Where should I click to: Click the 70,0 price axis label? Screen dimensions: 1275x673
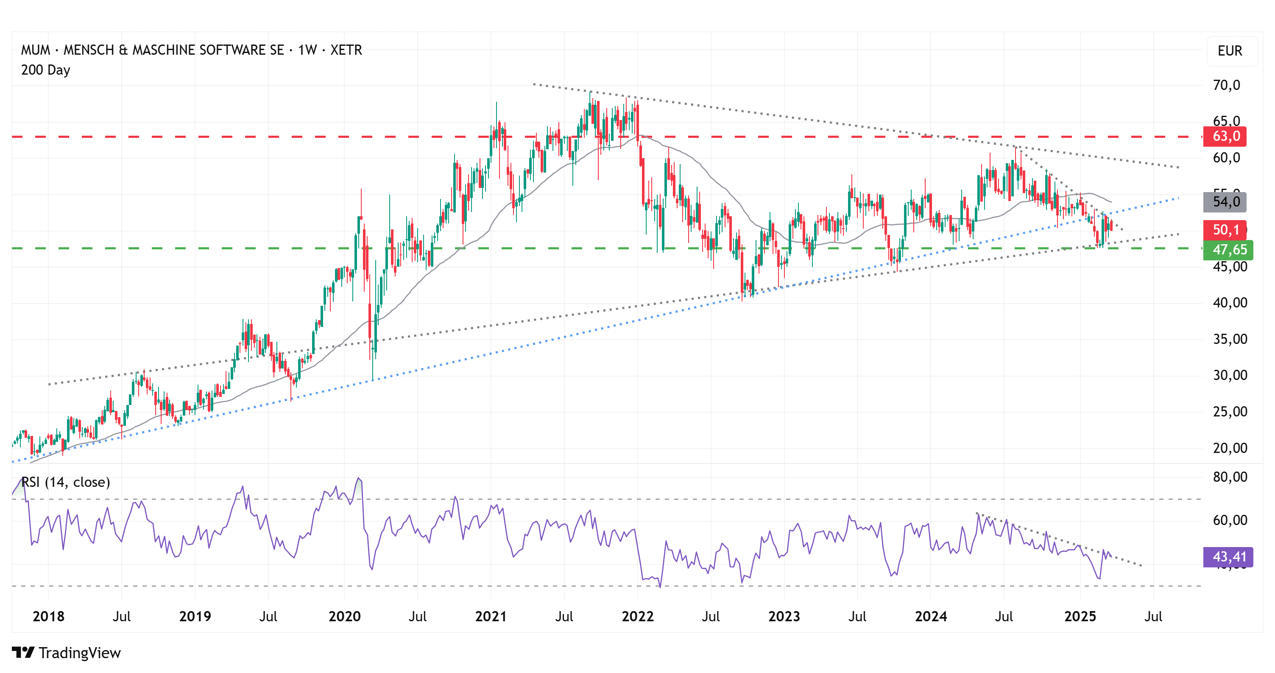pos(1227,85)
